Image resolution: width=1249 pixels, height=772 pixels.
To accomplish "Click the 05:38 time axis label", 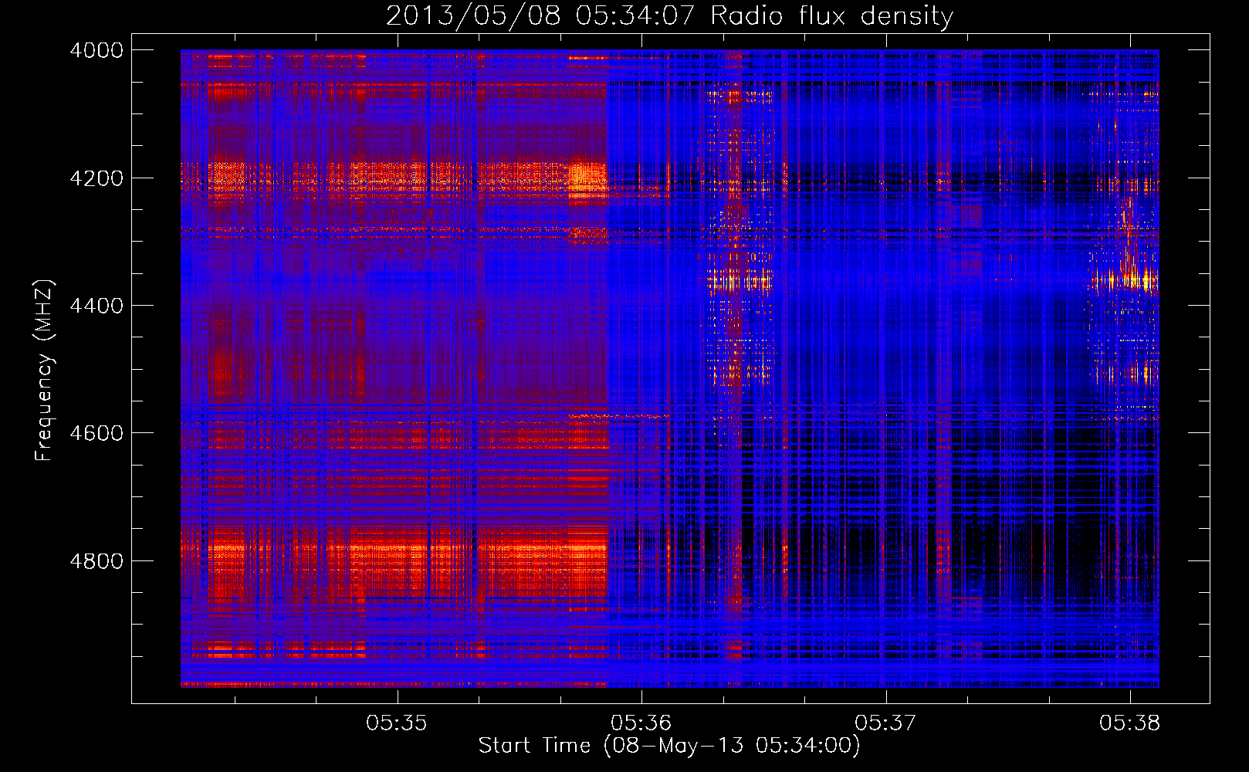I will pos(1129,723).
